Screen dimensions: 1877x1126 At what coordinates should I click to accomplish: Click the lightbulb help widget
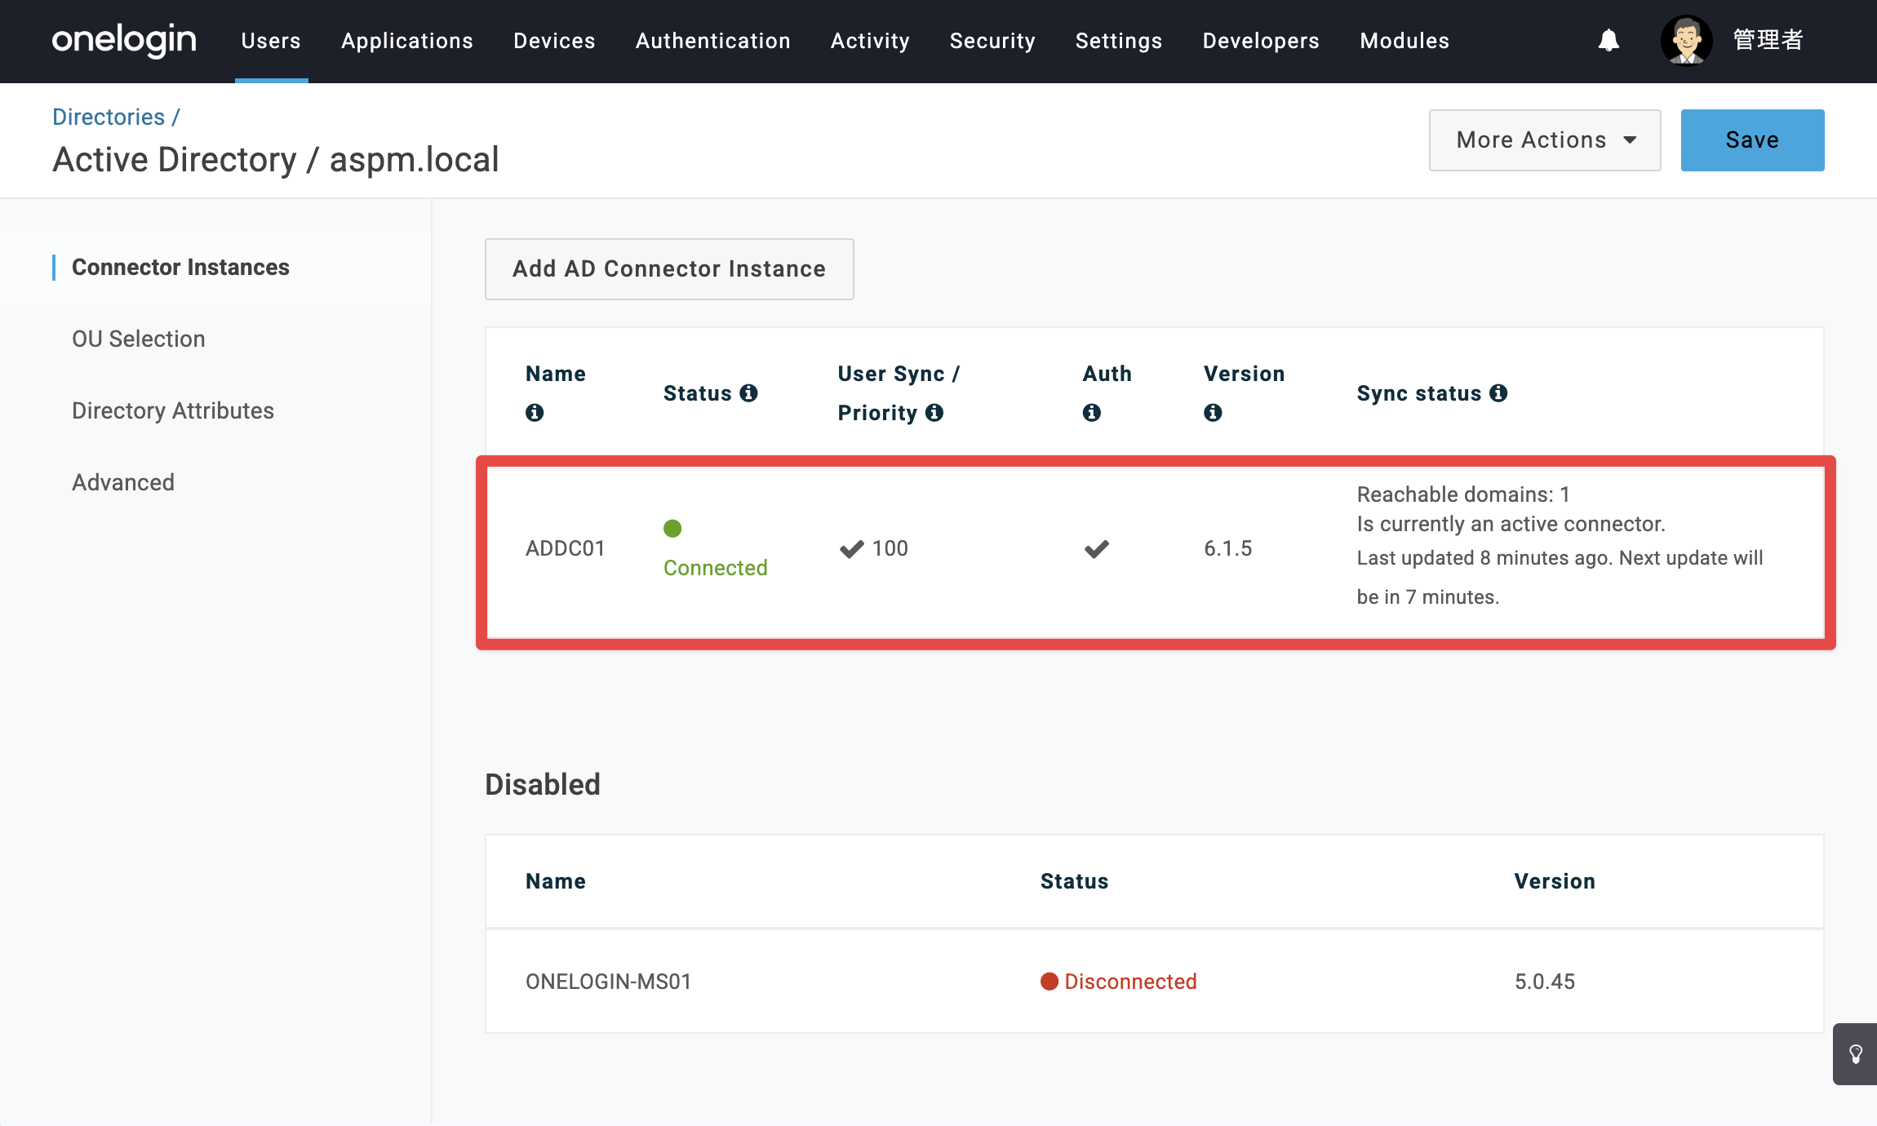tap(1855, 1054)
